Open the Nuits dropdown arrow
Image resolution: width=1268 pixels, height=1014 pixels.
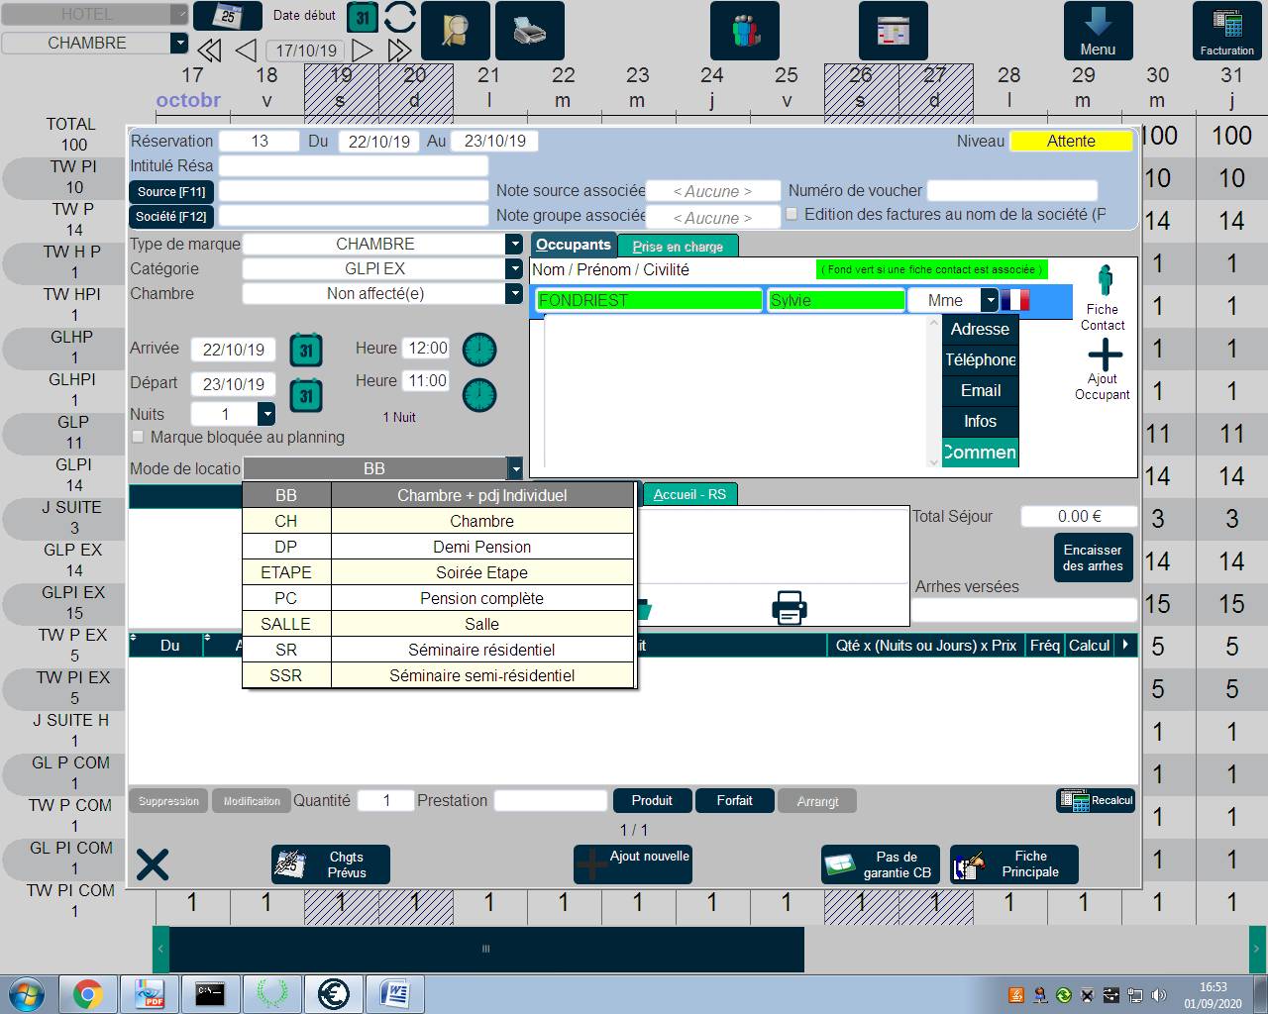(265, 414)
